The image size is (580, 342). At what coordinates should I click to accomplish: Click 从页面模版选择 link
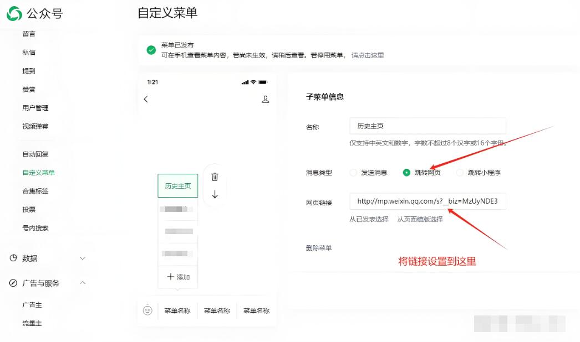click(x=420, y=219)
